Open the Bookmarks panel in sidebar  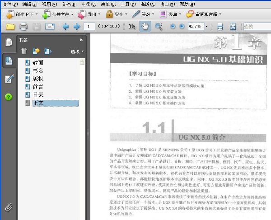click(x=9, y=61)
